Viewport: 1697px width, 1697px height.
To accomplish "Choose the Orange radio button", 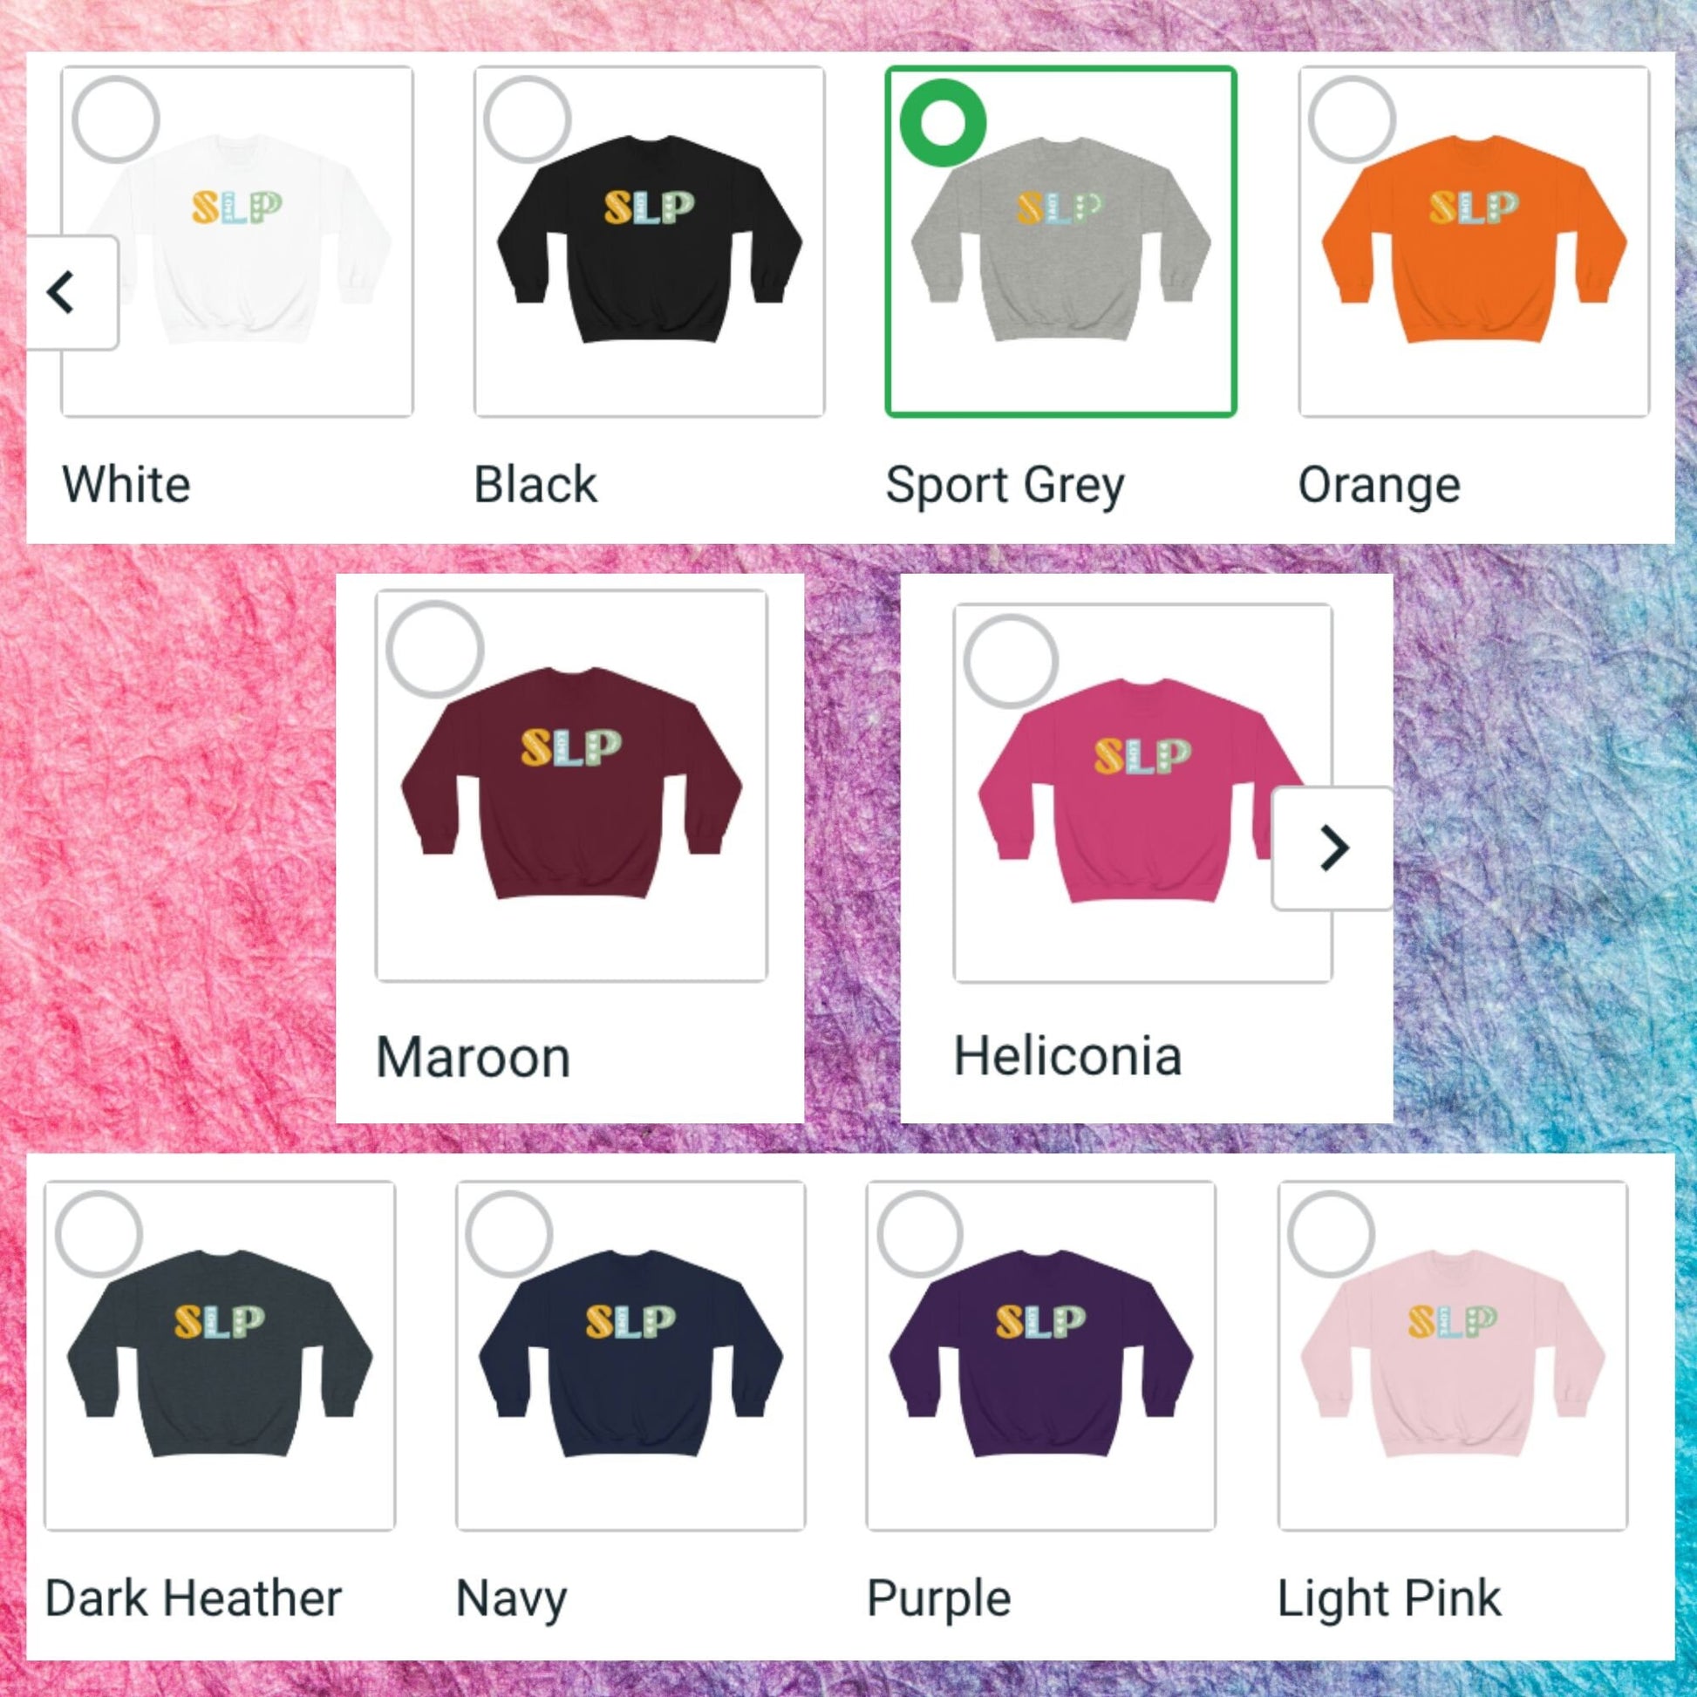I will 1352,120.
